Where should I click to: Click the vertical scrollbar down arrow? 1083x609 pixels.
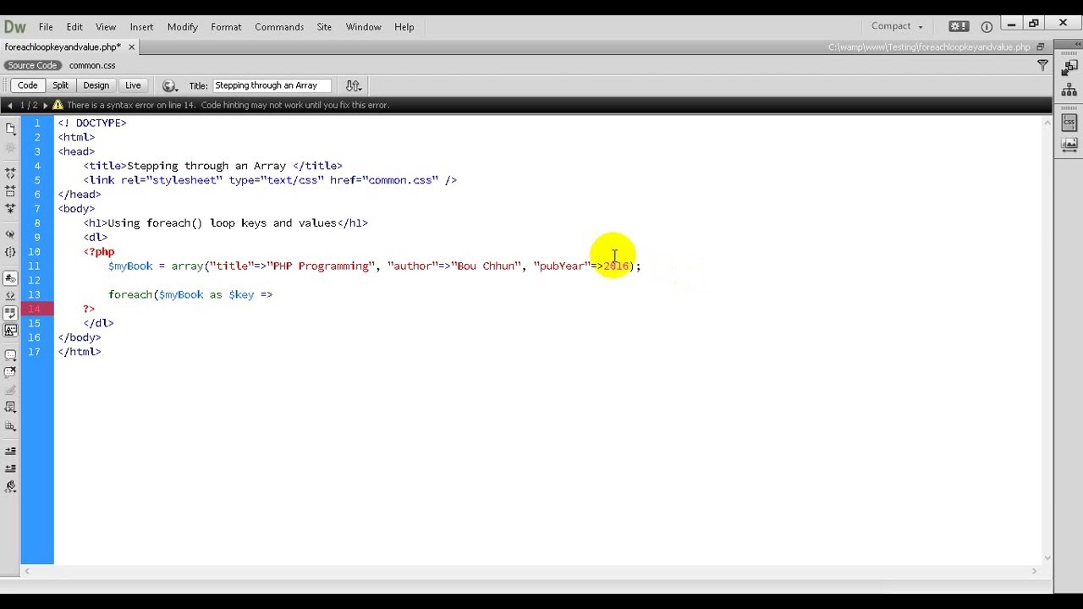point(1047,557)
